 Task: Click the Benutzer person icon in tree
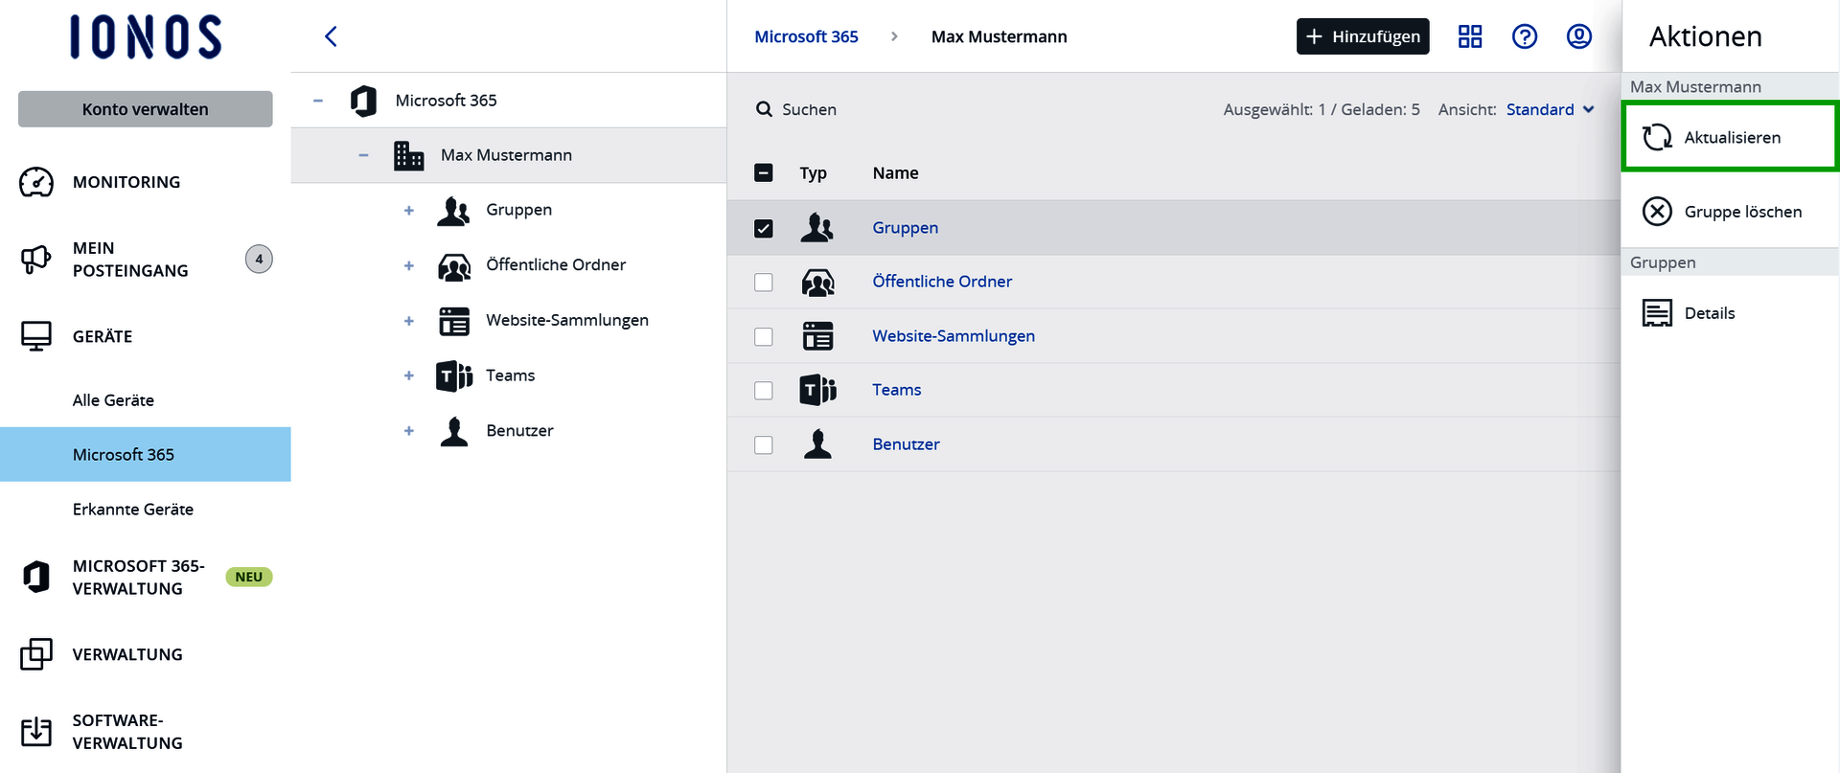click(x=454, y=431)
